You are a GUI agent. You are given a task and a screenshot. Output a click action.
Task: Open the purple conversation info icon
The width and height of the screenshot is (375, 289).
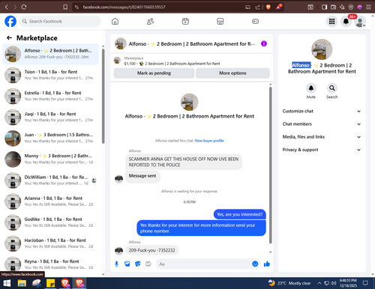(x=264, y=43)
